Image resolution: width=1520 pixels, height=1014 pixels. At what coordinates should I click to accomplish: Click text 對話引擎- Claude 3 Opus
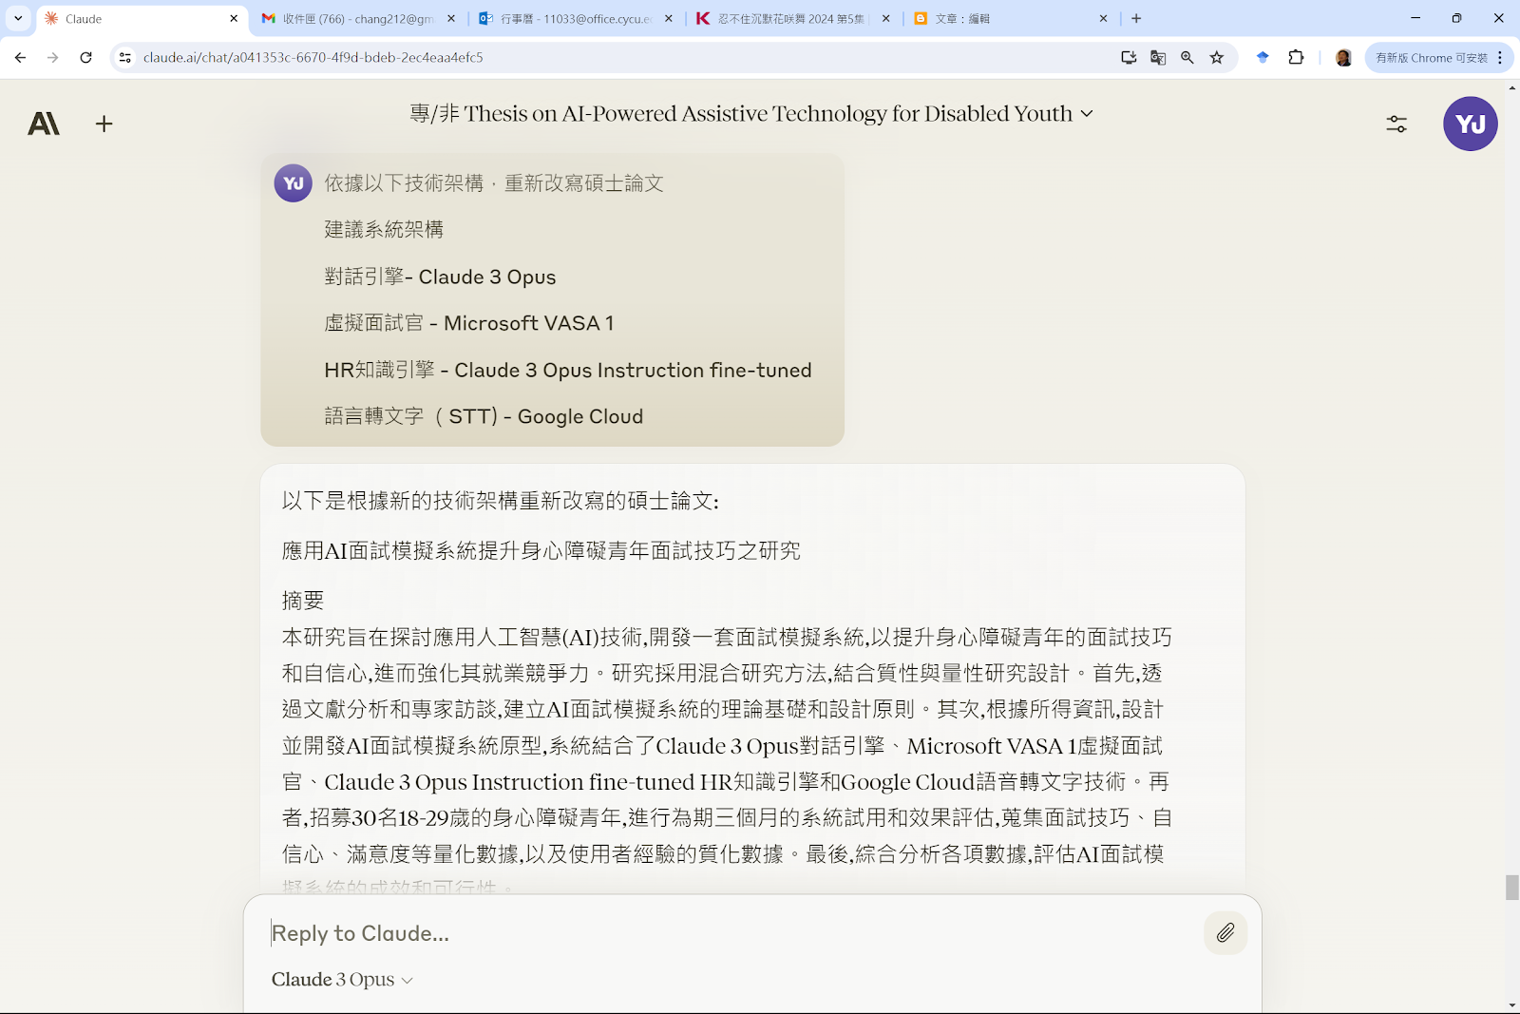440,277
